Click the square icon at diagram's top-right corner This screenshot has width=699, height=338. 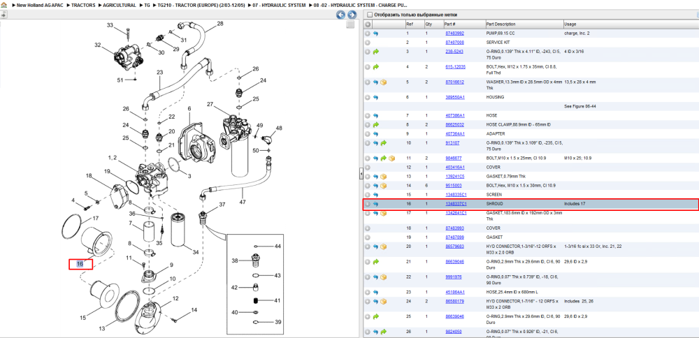click(x=350, y=24)
